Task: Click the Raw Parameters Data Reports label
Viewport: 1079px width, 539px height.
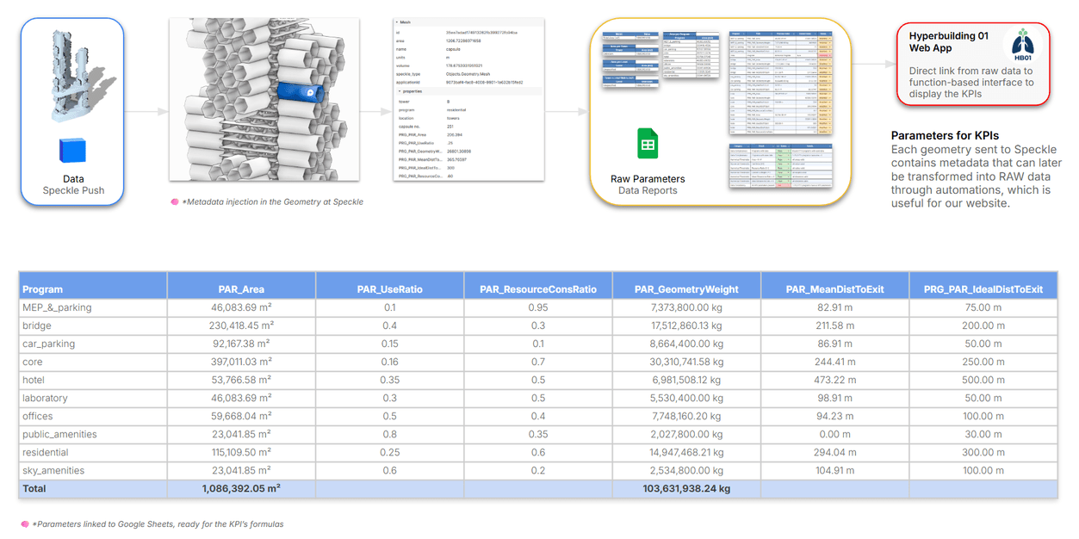Action: (648, 184)
